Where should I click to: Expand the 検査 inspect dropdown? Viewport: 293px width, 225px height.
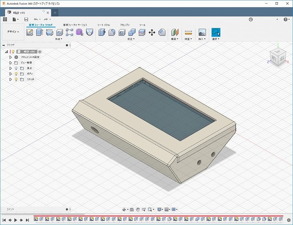pyautogui.click(x=188, y=39)
